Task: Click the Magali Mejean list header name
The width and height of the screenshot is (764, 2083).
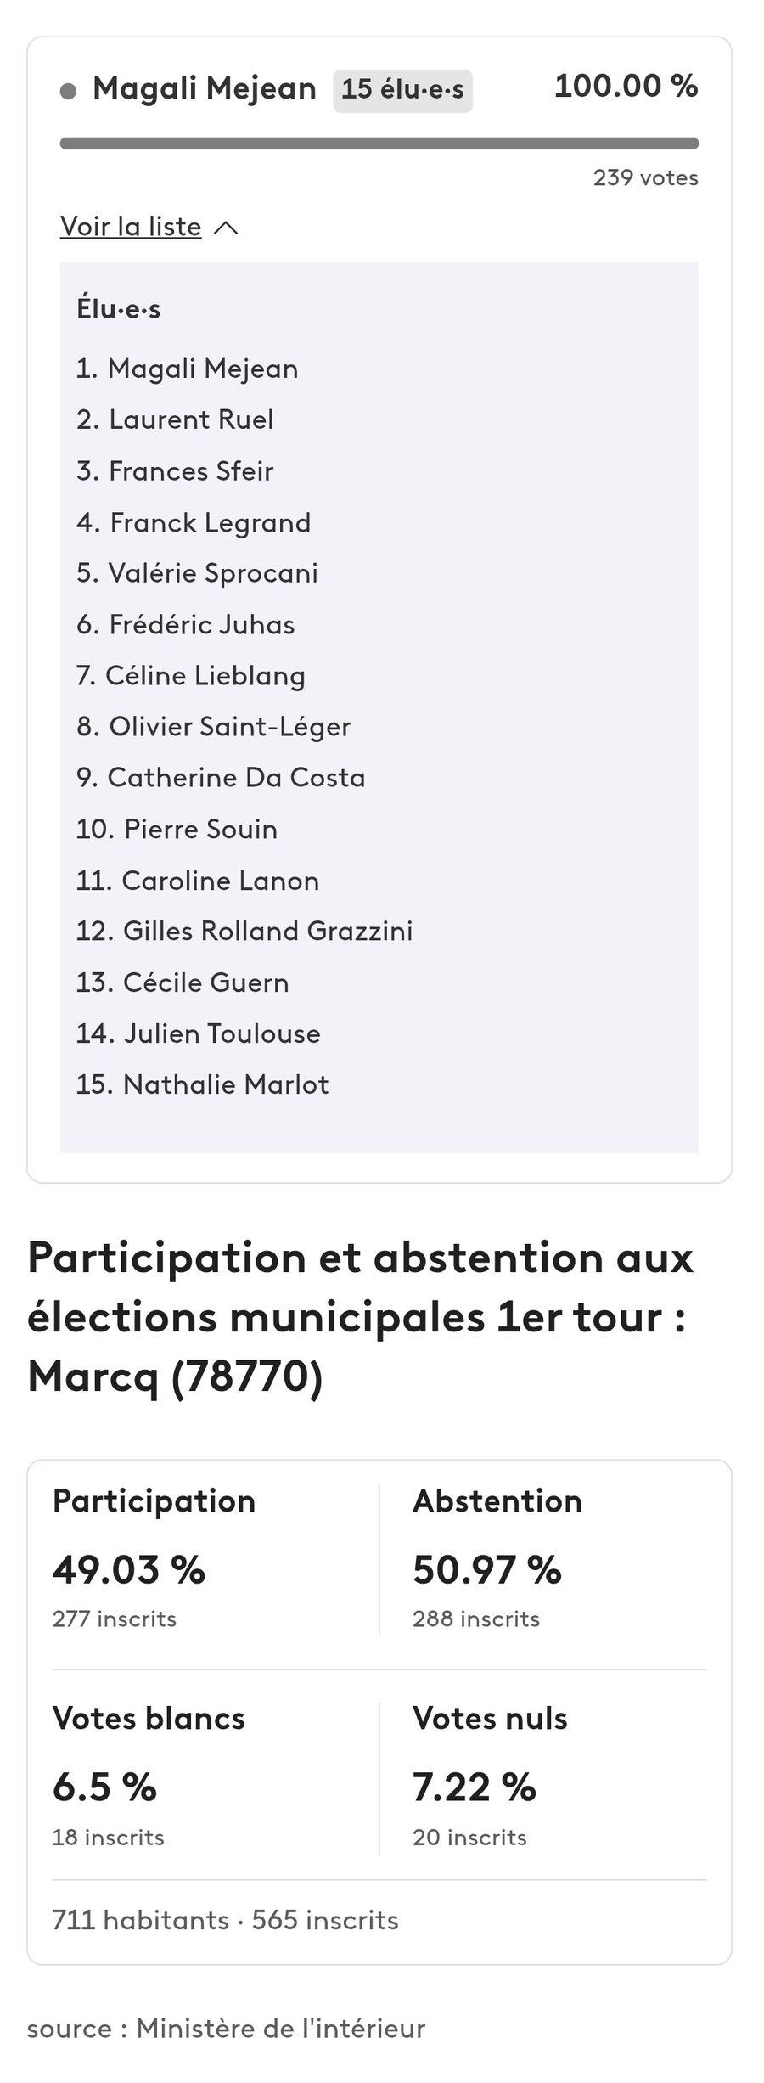Action: click(204, 88)
